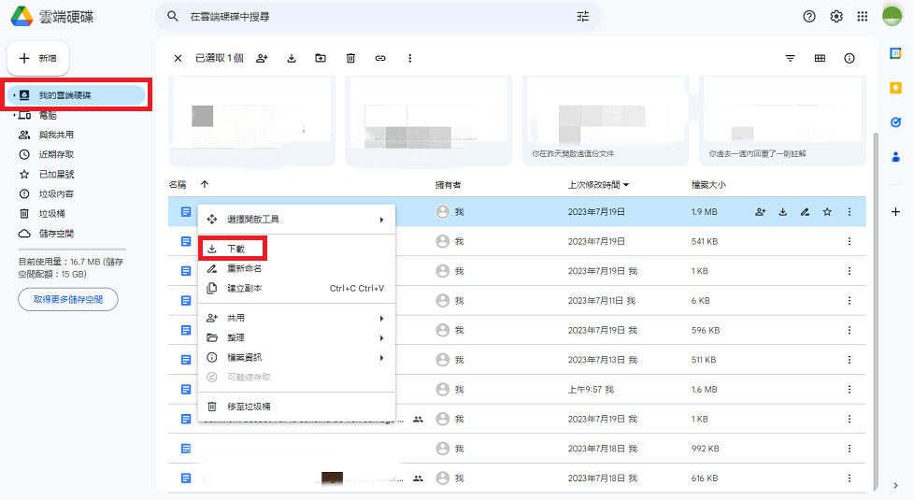Select the file row sized 616 KB

517,479
